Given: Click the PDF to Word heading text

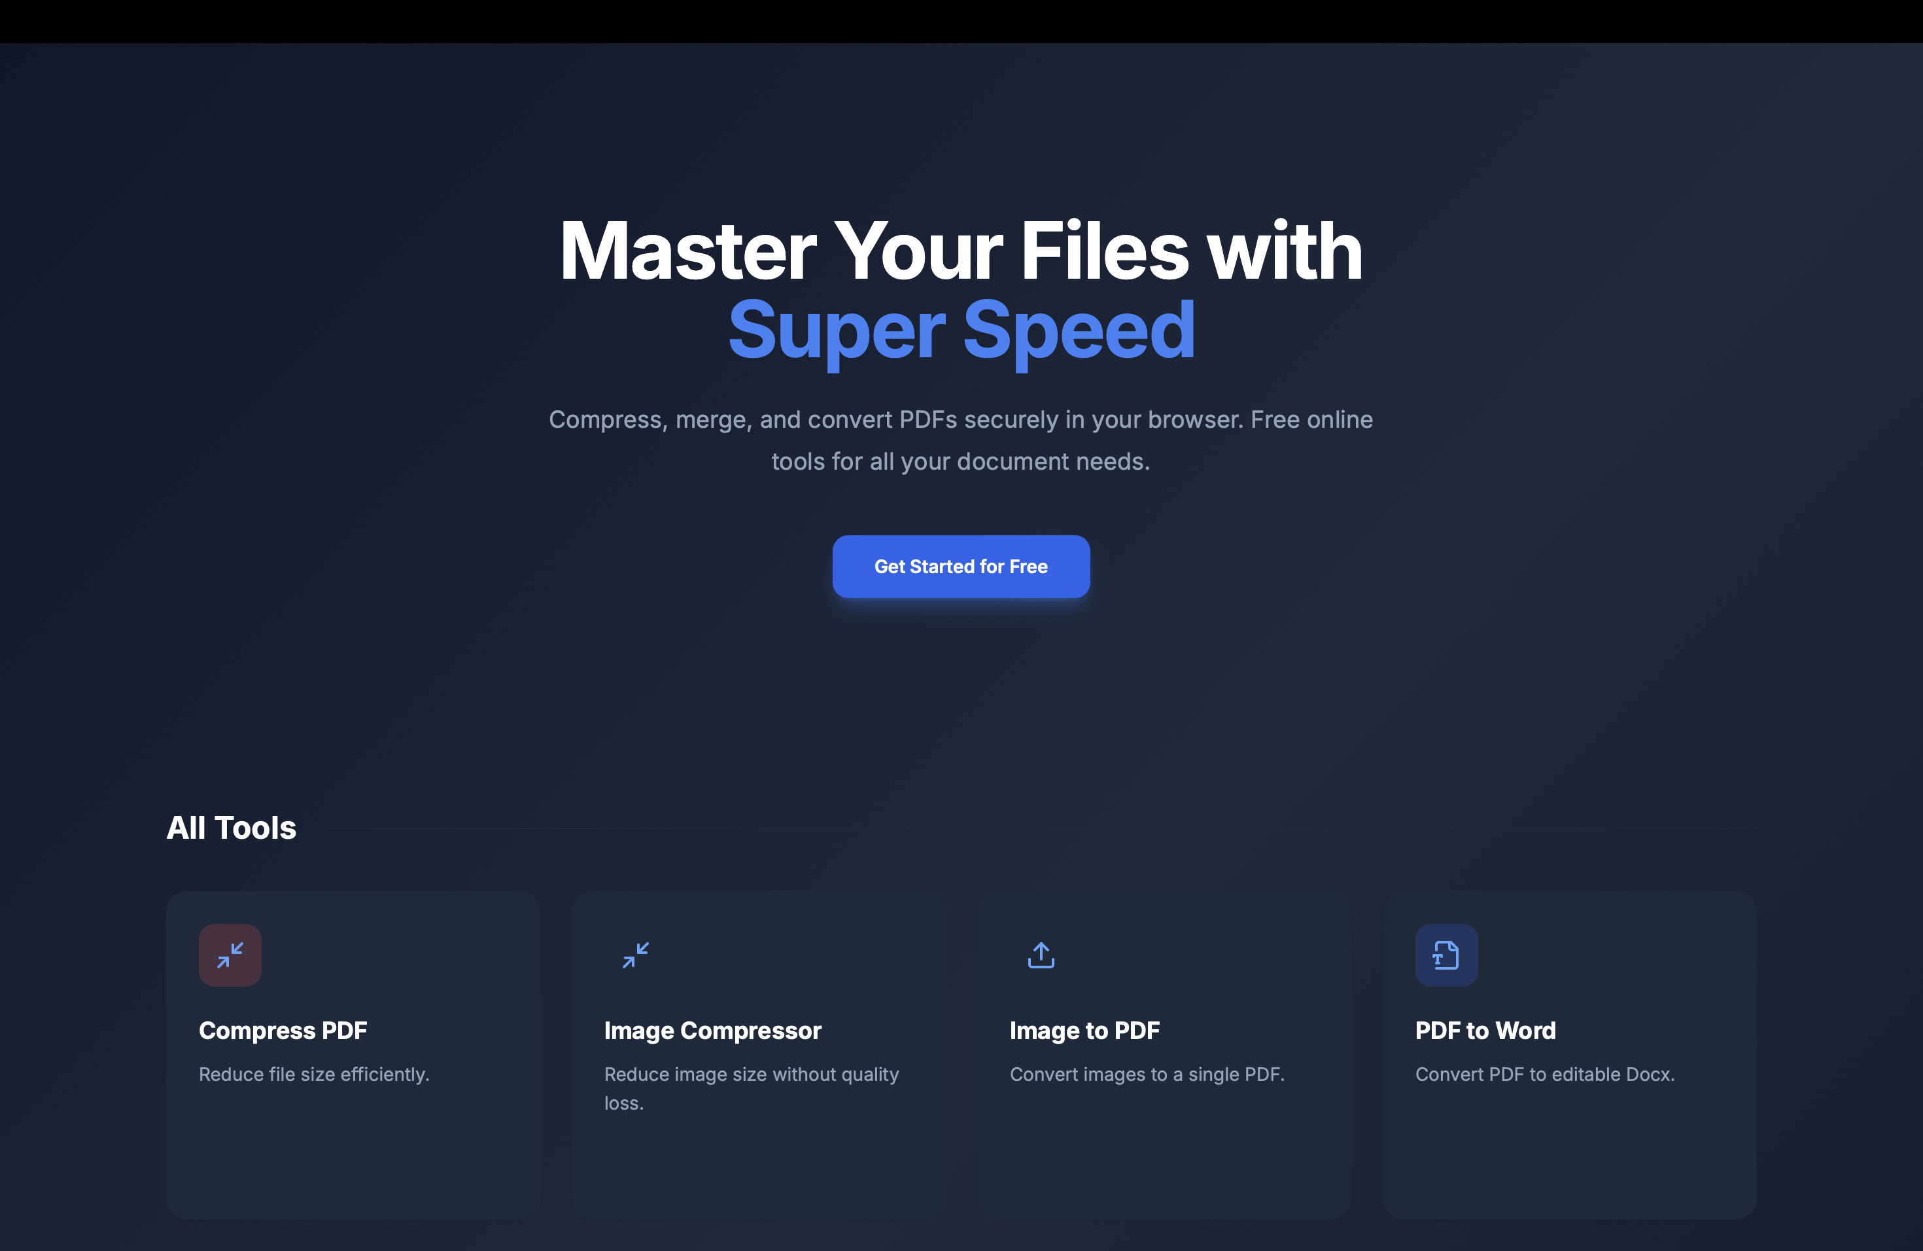Looking at the screenshot, I should tap(1485, 1030).
